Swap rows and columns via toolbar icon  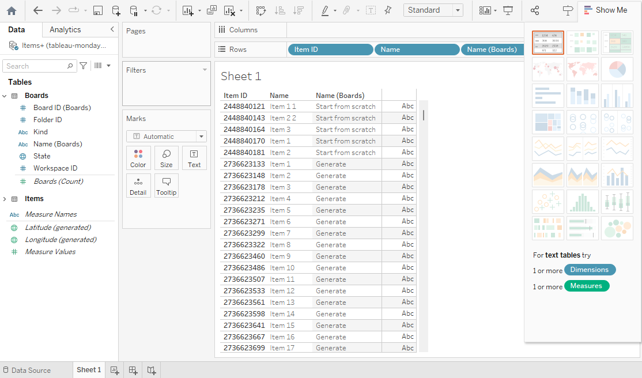coord(260,10)
